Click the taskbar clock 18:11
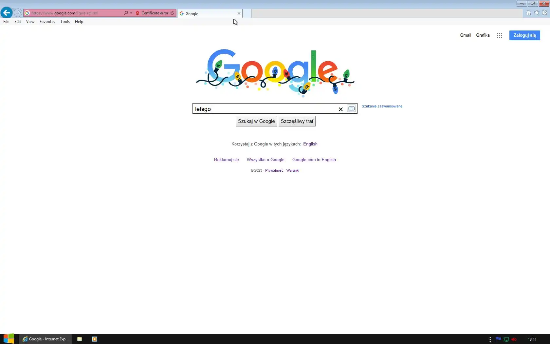The height and width of the screenshot is (344, 550). pyautogui.click(x=532, y=339)
